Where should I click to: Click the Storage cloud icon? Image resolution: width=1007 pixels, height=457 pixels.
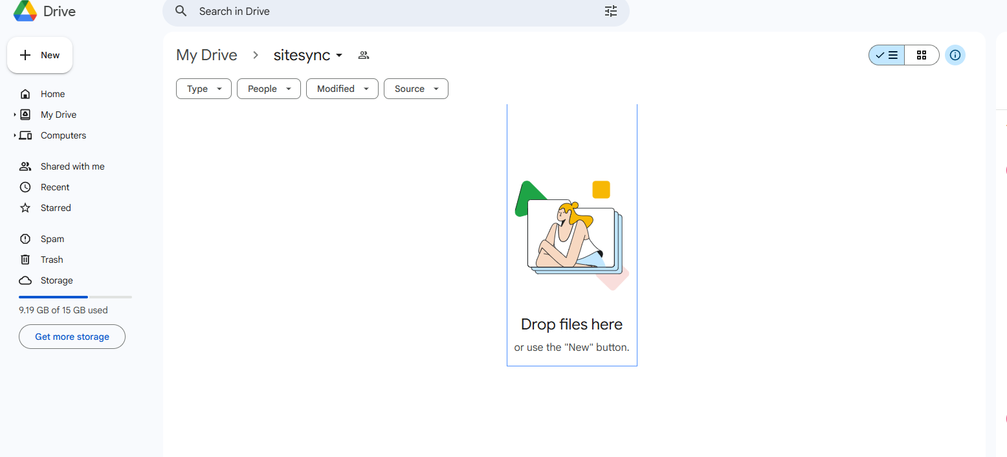click(x=25, y=280)
